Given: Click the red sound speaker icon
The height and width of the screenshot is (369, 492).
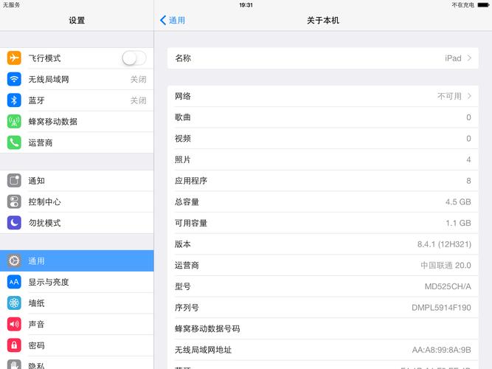Looking at the screenshot, I should (x=14, y=324).
